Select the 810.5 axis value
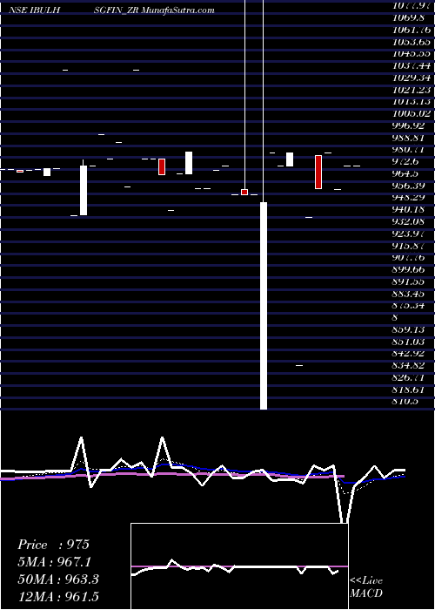The width and height of the screenshot is (435, 610). pyautogui.click(x=405, y=402)
